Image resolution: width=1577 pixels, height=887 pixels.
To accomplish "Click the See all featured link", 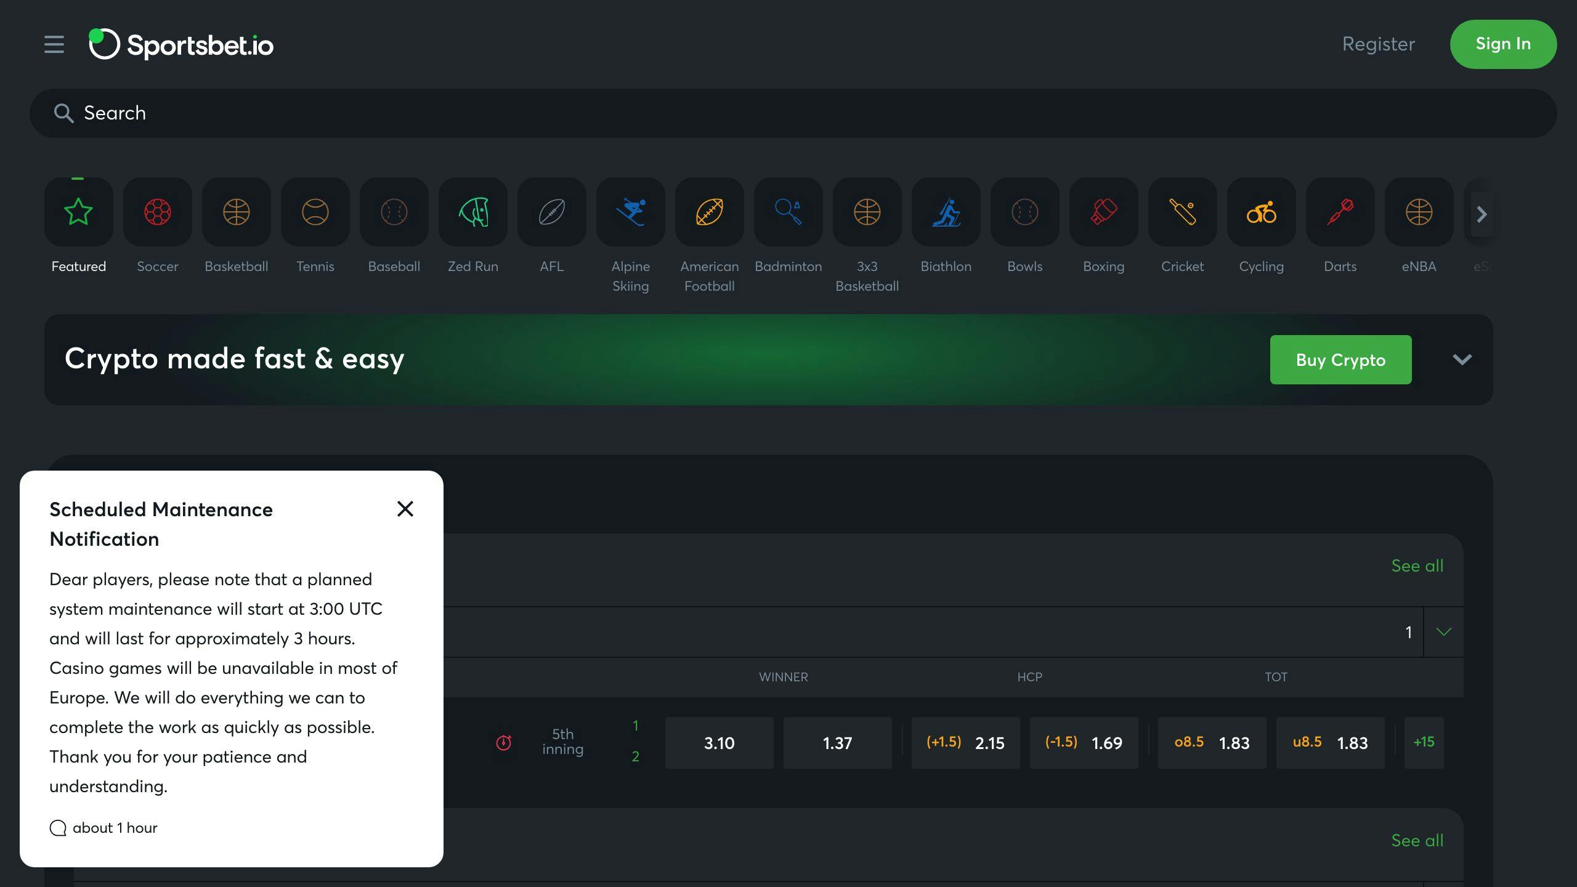I will pos(1417,565).
